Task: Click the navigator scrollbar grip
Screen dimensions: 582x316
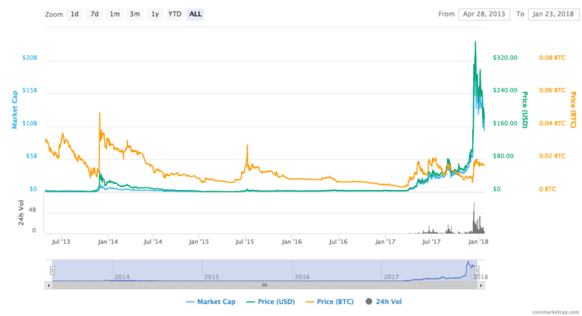Action: pos(264,285)
